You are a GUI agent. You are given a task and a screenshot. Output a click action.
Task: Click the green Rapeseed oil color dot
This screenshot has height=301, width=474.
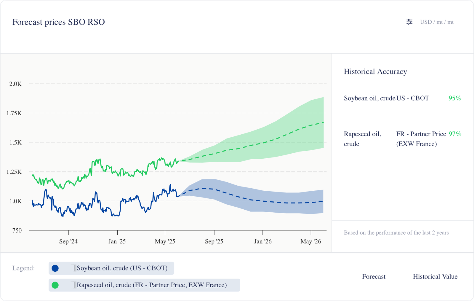[55, 285]
